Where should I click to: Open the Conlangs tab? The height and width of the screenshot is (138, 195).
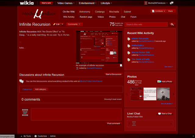click(100, 12)
